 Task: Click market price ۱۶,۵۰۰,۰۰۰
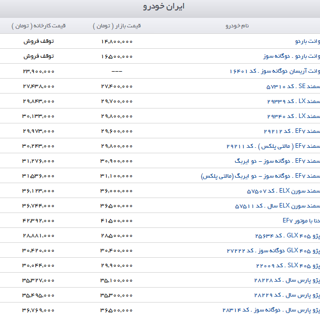(x=117, y=56)
